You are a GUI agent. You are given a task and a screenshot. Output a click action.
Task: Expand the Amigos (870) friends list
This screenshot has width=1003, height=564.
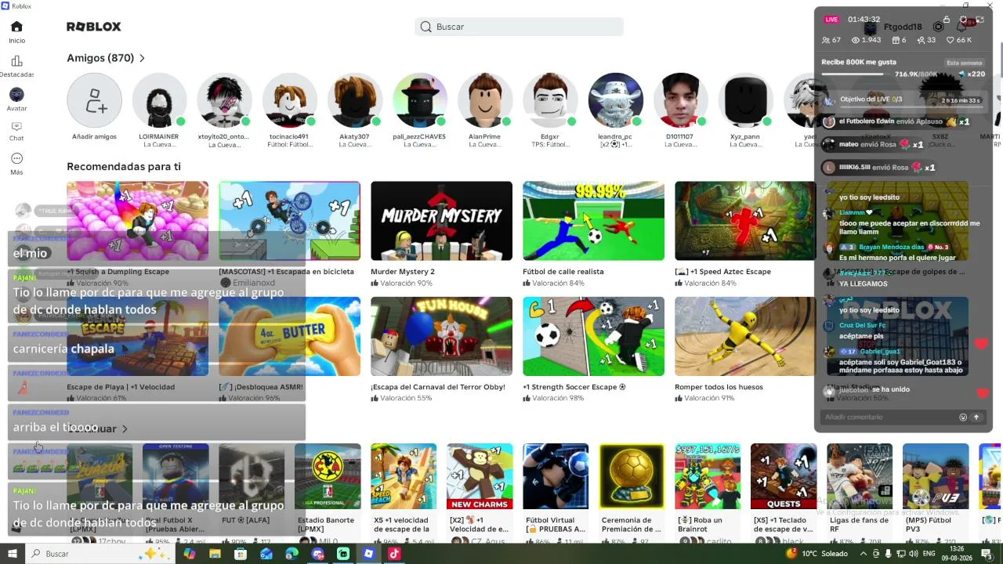coord(107,58)
